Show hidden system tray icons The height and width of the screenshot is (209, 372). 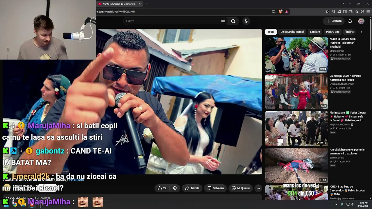pos(336,204)
